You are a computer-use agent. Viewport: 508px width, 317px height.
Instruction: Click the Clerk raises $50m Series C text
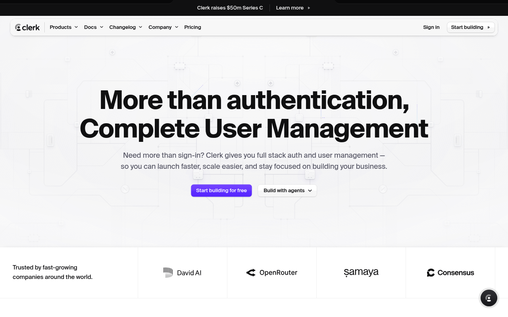(230, 8)
